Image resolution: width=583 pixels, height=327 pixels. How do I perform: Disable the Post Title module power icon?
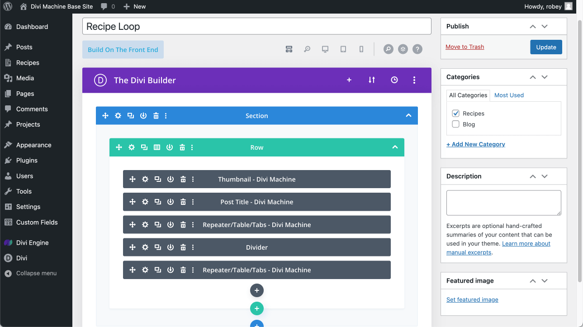(171, 202)
